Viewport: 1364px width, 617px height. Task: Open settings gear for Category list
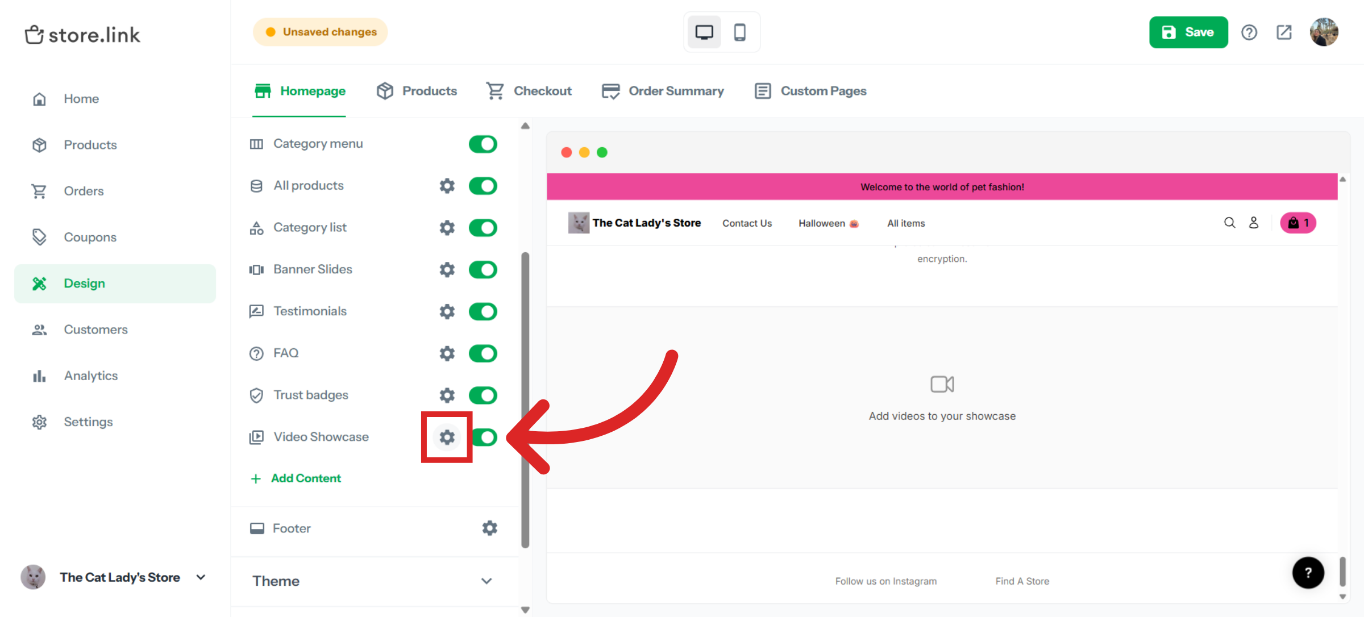click(447, 228)
